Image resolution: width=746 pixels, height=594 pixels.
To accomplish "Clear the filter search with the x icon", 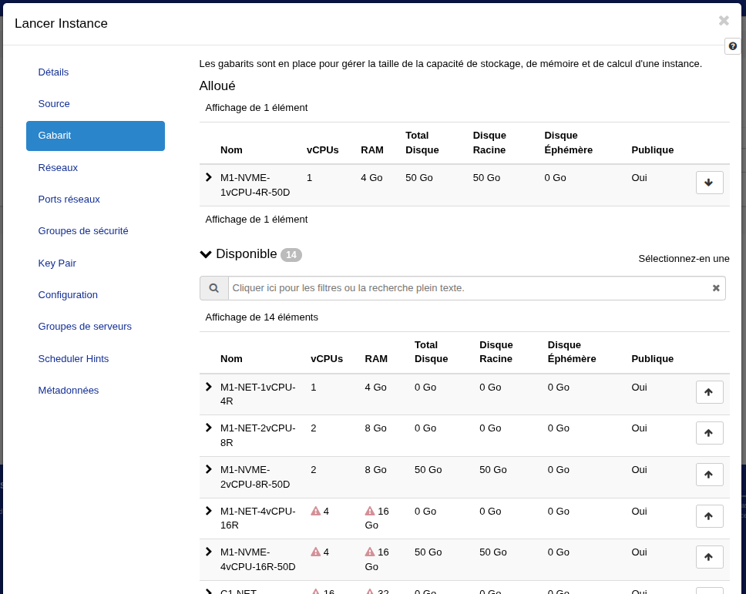I will [x=716, y=288].
